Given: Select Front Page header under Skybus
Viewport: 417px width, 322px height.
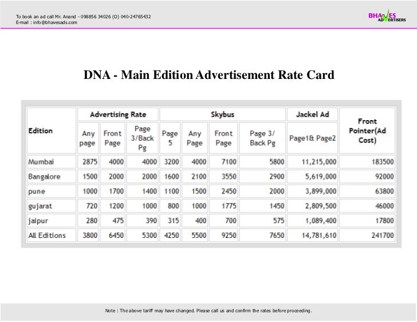Looking at the screenshot, I should [223, 138].
